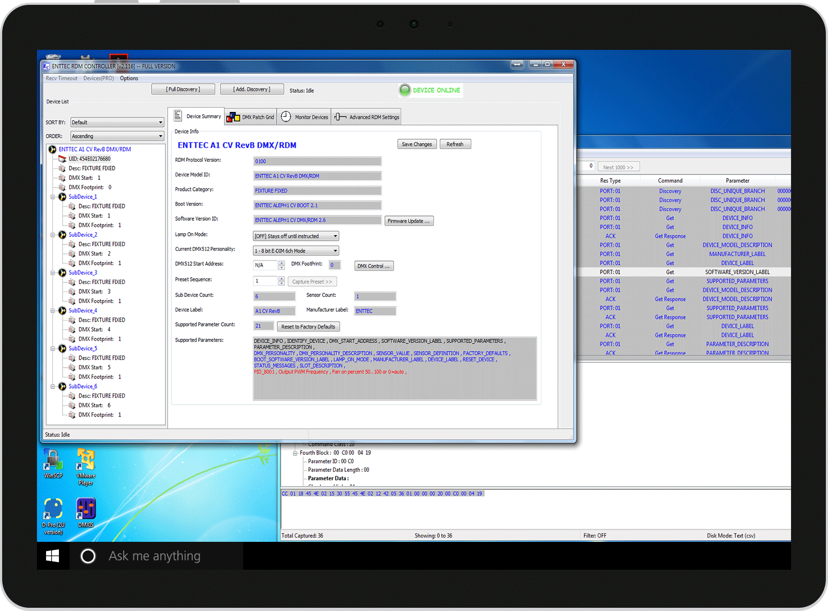Click the Ask me anything search box
This screenshot has height=611, width=828.
pyautogui.click(x=156, y=556)
